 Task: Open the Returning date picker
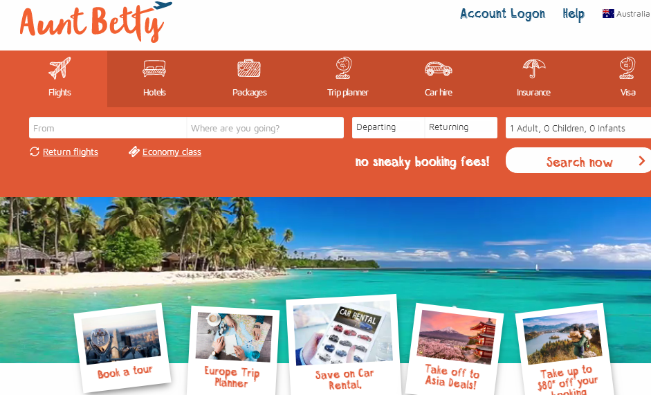[x=461, y=127]
